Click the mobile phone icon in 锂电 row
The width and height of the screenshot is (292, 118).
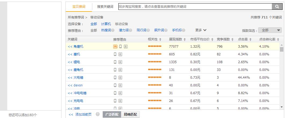tap(115, 62)
